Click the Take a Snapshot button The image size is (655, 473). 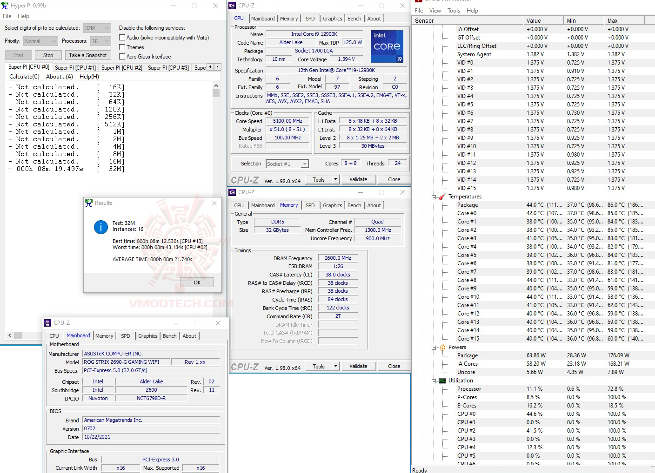pyautogui.click(x=87, y=55)
